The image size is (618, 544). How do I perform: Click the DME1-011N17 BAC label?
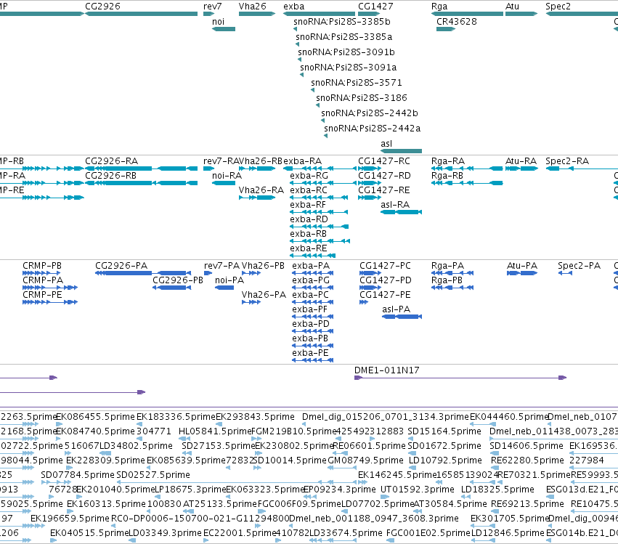tap(386, 370)
